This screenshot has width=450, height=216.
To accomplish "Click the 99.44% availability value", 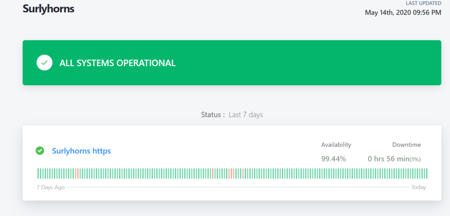I will (333, 159).
